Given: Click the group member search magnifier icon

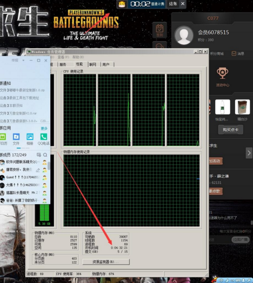Looking at the screenshot, I should [45, 155].
